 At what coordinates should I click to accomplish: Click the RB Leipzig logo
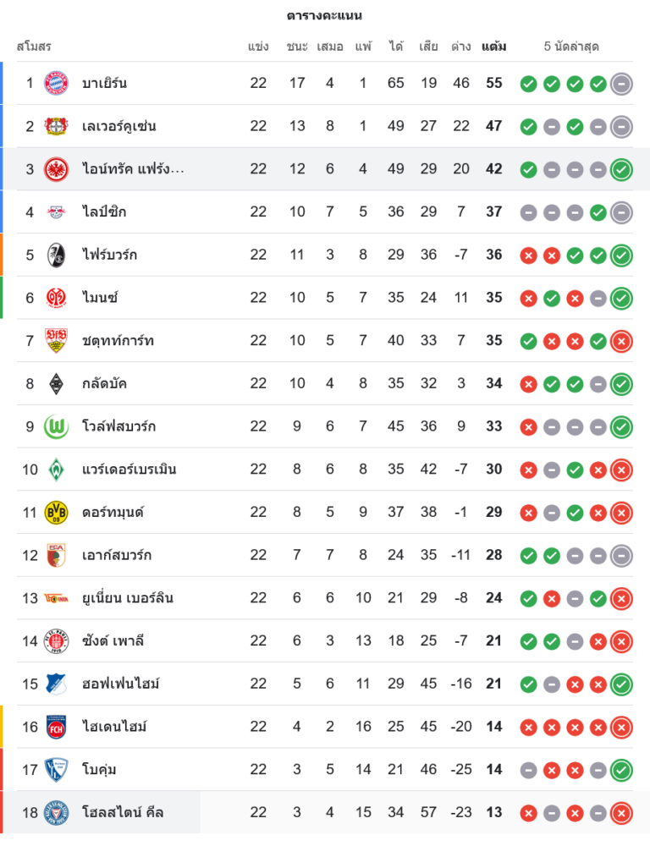click(56, 211)
